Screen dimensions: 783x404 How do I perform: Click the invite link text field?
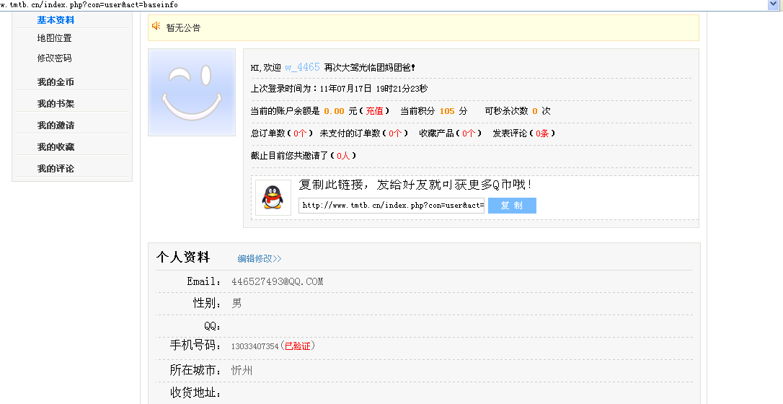coord(392,206)
